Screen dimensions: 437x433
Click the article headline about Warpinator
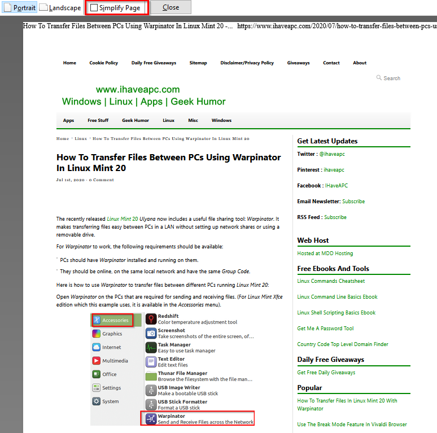[x=169, y=163]
